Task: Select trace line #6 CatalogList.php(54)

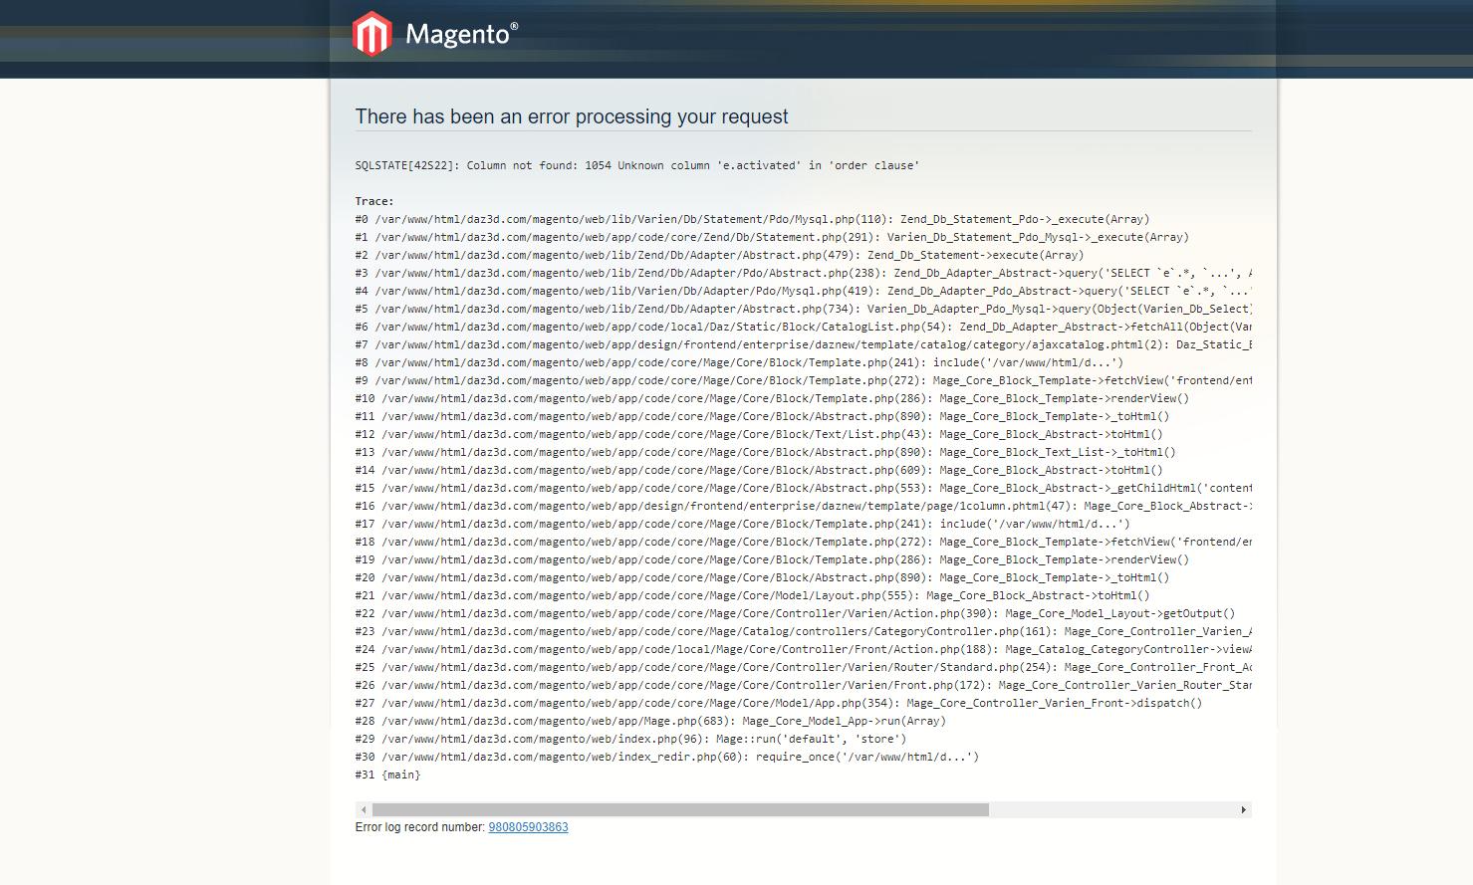Action: coord(804,327)
